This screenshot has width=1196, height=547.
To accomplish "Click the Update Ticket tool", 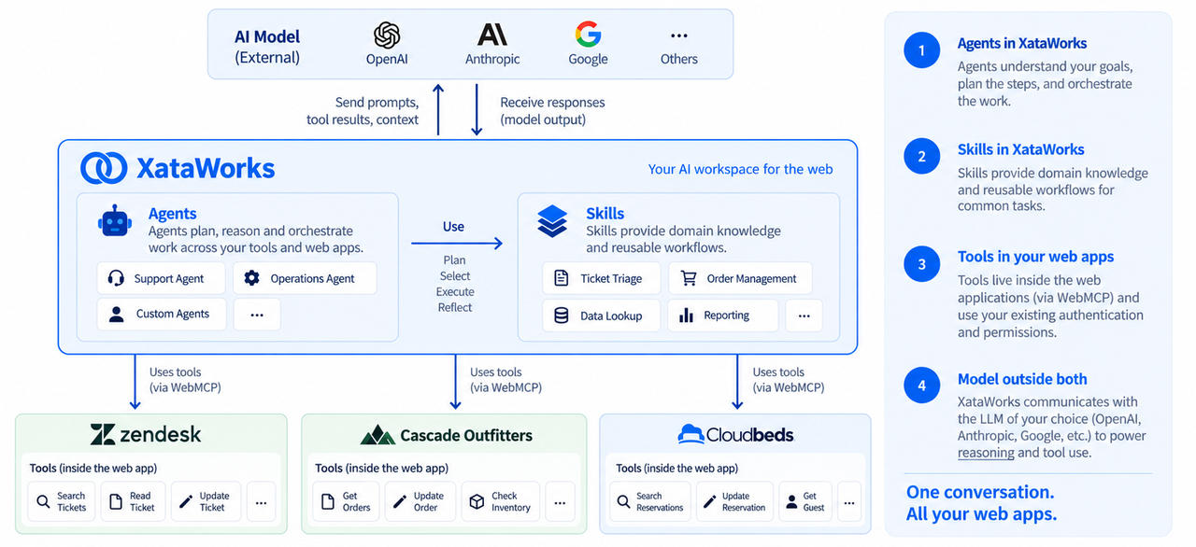I will coord(204,502).
